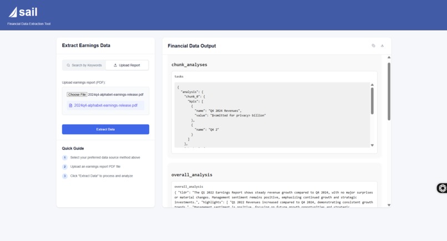Click the tasks JSON box scrollbar up arrow
Screen dimensions: 447x241
tap(372, 85)
